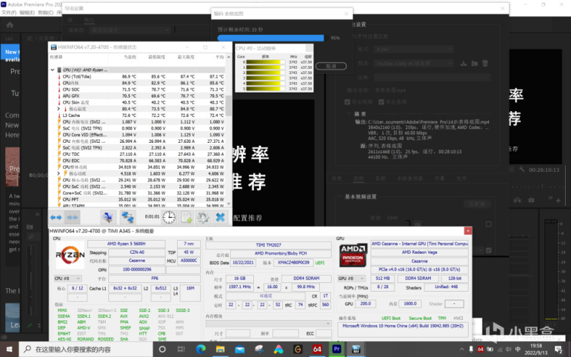Click the clock timer icon in HWiNFO toolbar
This screenshot has height=357, width=571.
coord(169,217)
